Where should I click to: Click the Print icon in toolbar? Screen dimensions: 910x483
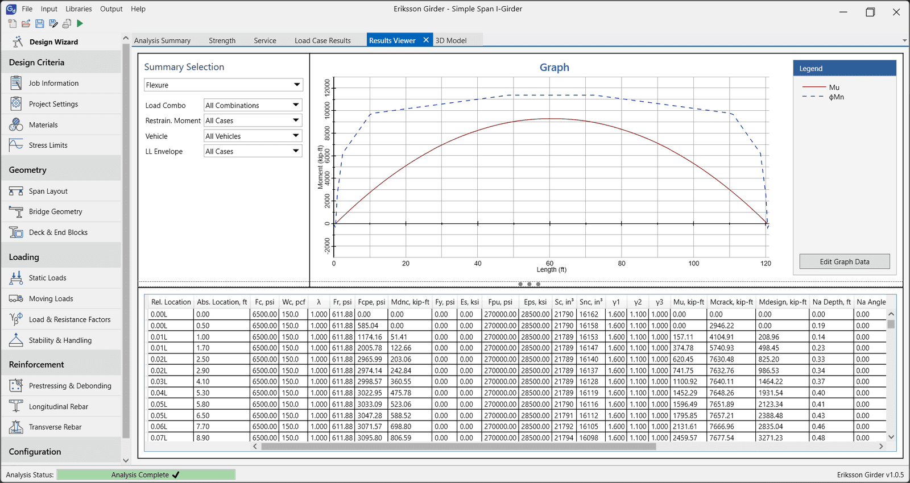(x=67, y=23)
